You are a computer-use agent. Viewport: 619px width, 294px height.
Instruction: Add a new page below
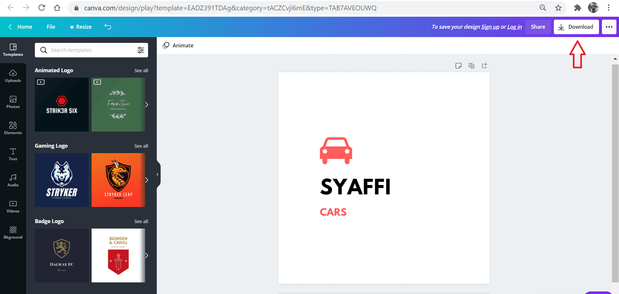[x=484, y=65]
